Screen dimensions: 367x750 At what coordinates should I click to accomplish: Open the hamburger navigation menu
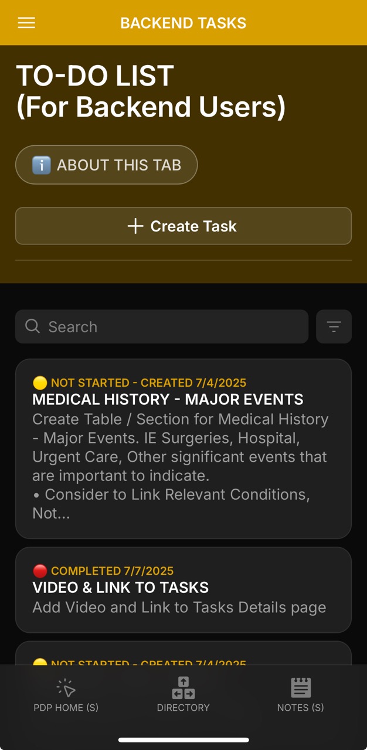[26, 23]
